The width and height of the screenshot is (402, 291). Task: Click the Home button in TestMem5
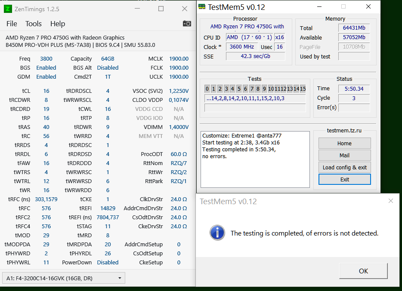(x=344, y=143)
